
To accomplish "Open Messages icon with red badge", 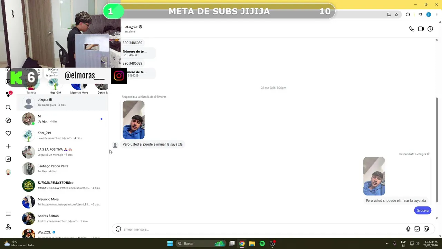I will [x=9, y=94].
